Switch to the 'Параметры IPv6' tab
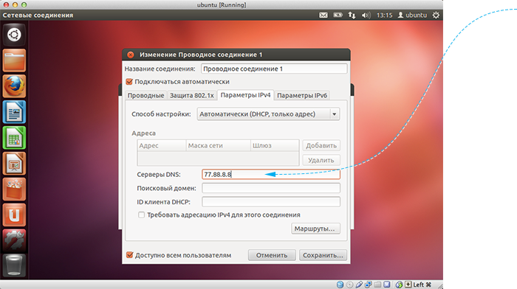 pos(302,95)
